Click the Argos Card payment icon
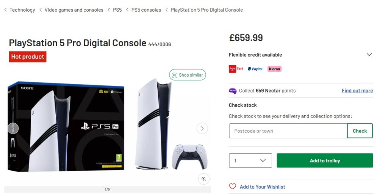Viewport: 388px width, 195px height. tap(236, 69)
